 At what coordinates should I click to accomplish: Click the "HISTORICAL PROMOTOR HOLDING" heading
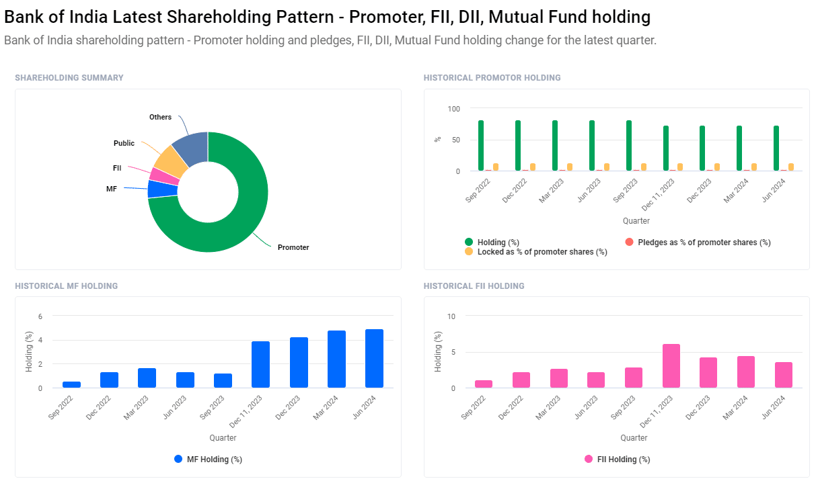pos(492,78)
